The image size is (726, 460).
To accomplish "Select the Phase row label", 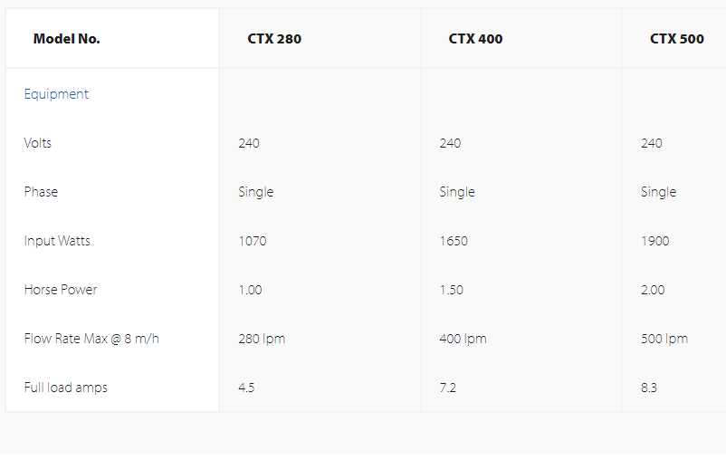I will (x=41, y=192).
